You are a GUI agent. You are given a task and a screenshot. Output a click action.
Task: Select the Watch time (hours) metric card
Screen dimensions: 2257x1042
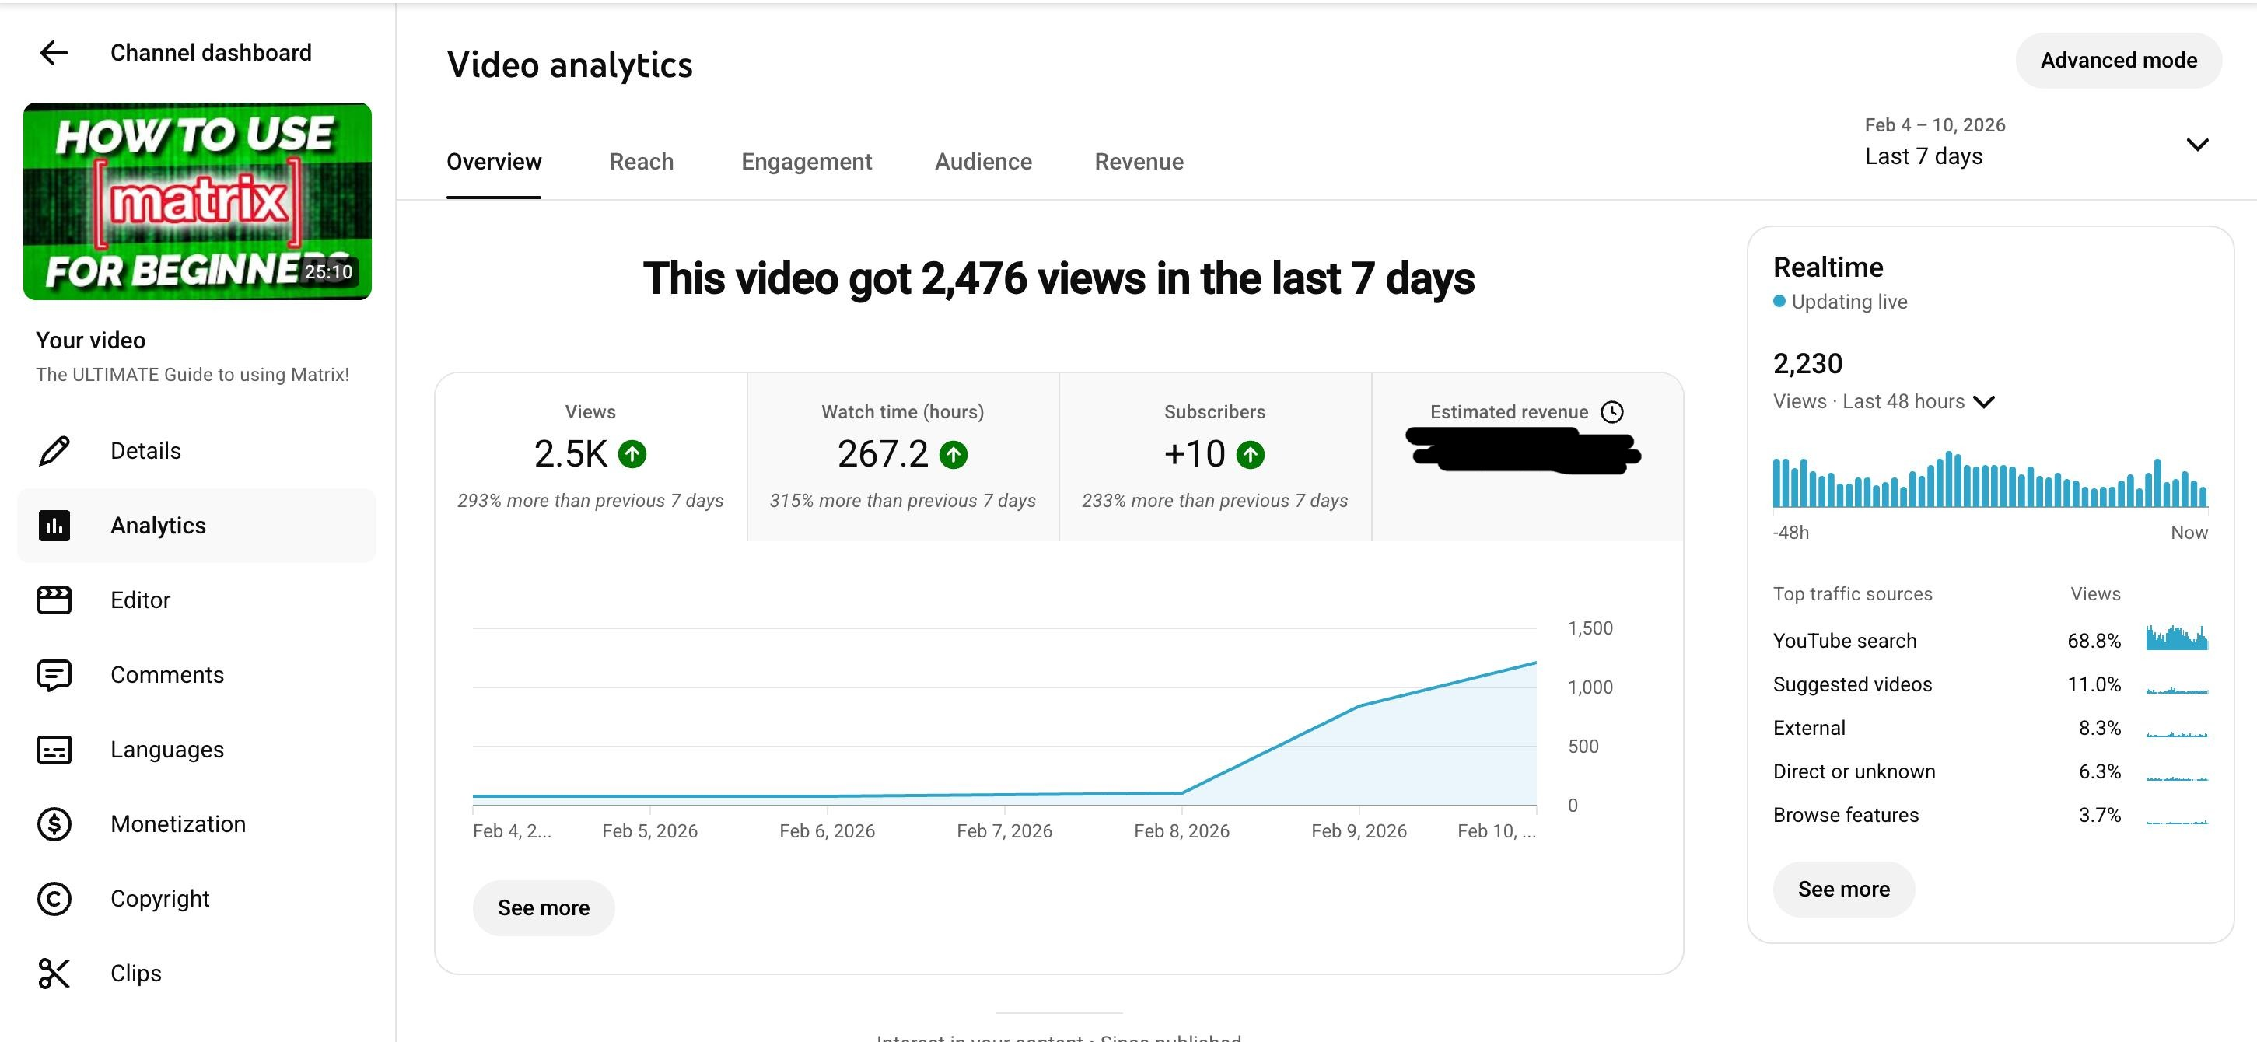click(x=901, y=456)
